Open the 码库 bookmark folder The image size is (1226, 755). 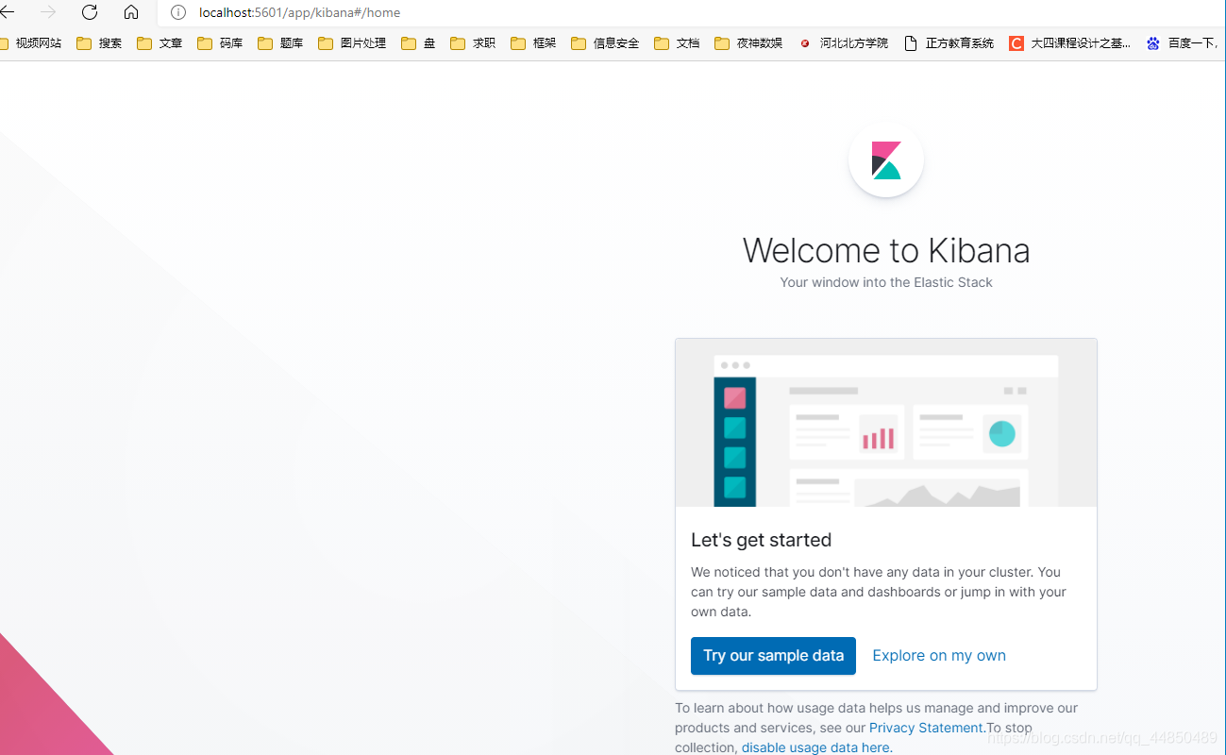pyautogui.click(x=220, y=43)
